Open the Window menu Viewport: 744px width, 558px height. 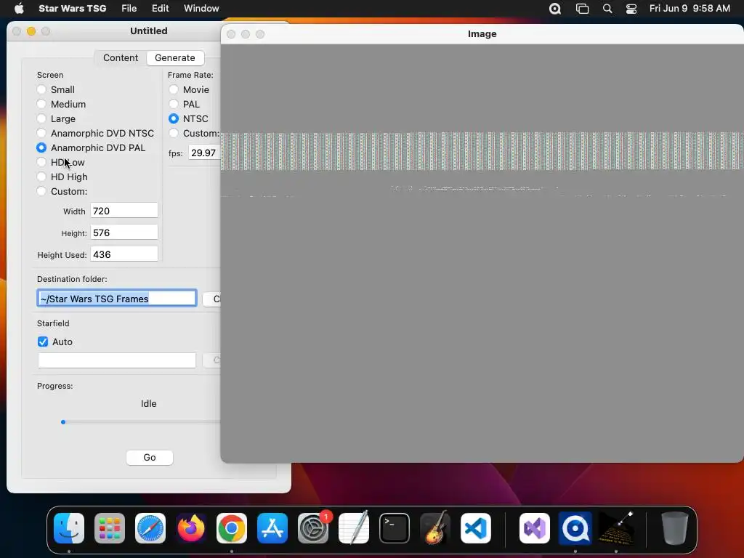click(x=201, y=8)
